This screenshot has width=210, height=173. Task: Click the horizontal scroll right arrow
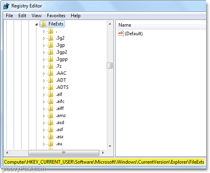coord(103,153)
